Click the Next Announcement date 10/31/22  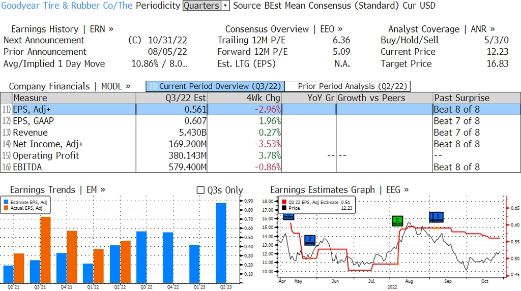tap(167, 40)
